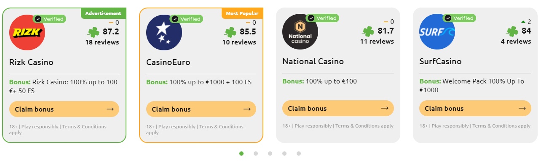The width and height of the screenshot is (541, 164).
Task: Open the 18 reviews for Rizk Casino
Action: coord(102,42)
